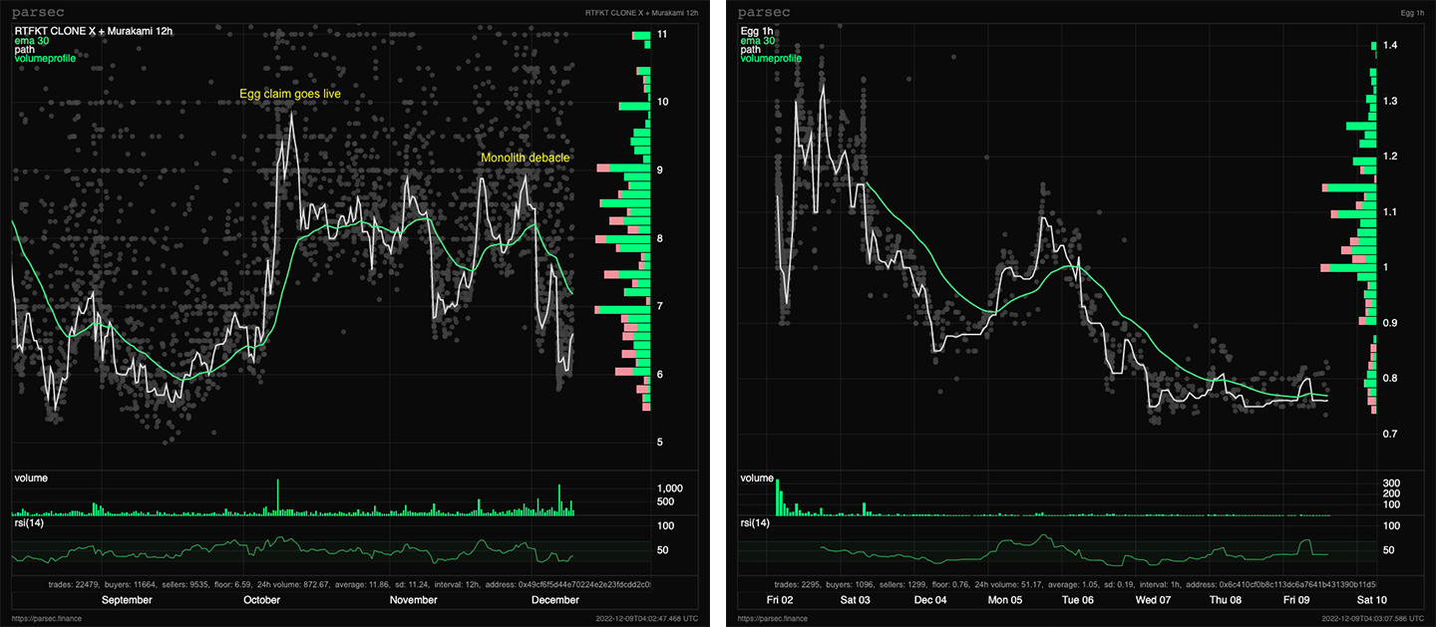Click the 'Wed 07' axis label
Image resolution: width=1436 pixels, height=627 pixels.
coord(1153,600)
